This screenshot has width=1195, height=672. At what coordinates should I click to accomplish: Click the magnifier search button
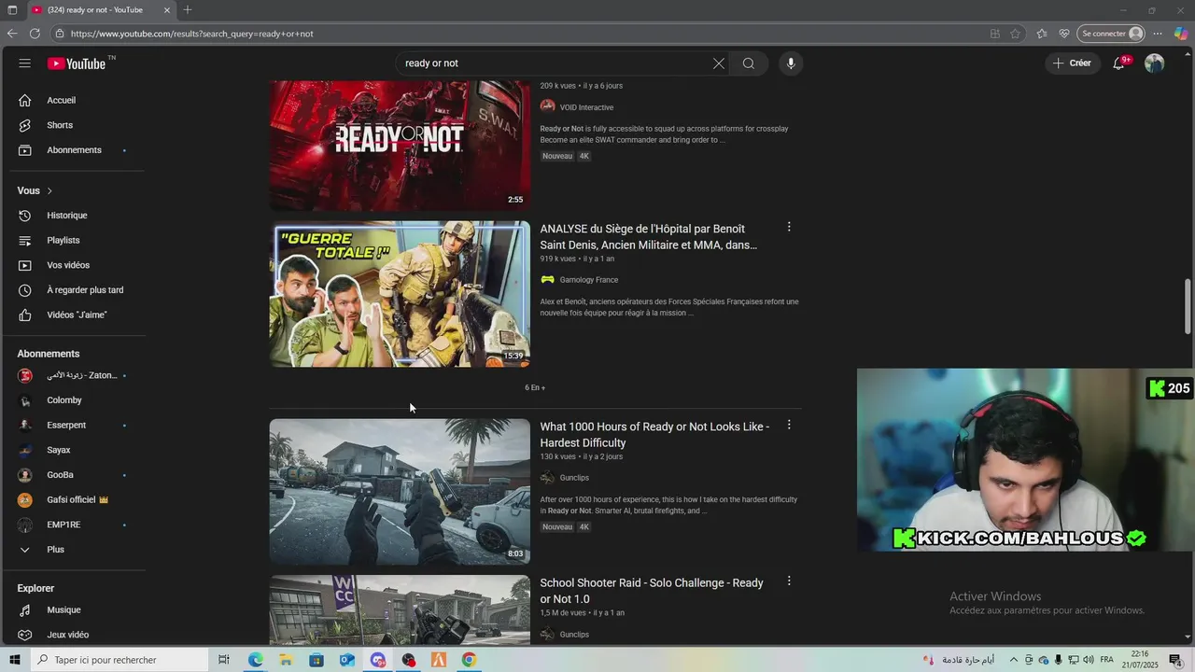(x=748, y=63)
